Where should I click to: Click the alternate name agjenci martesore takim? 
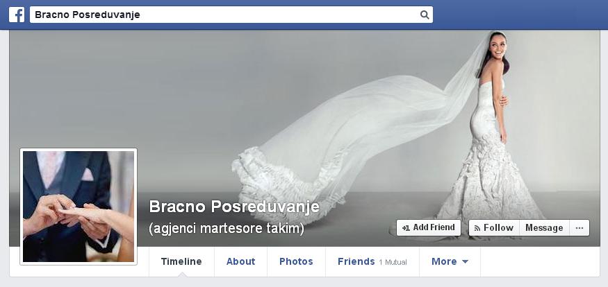pos(227,228)
